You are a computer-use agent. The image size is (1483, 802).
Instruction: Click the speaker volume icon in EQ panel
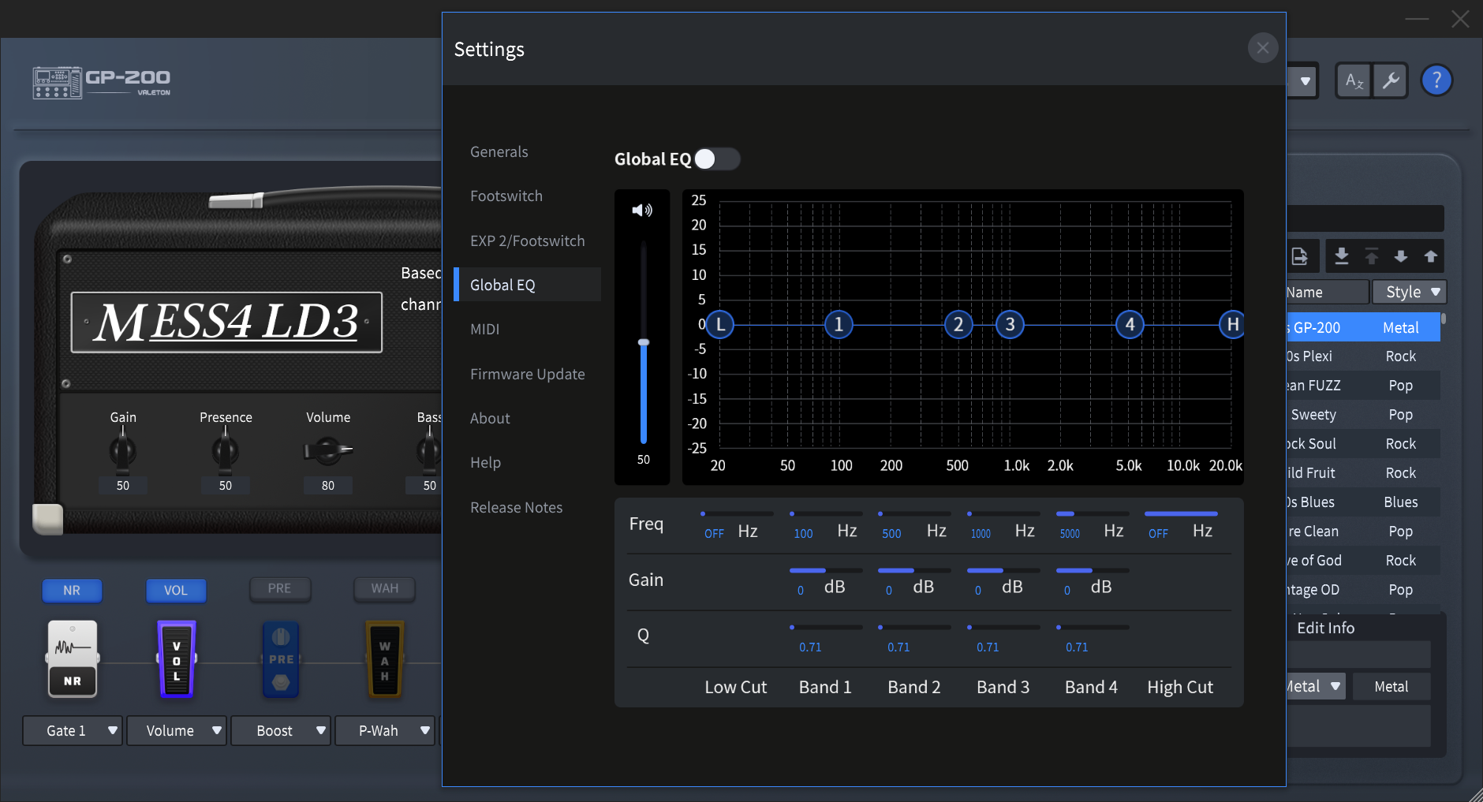pos(642,211)
